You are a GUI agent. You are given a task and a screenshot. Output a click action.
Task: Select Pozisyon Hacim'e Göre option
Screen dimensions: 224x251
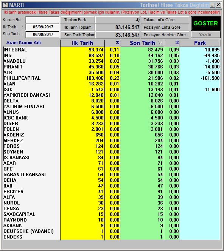[165, 35]
